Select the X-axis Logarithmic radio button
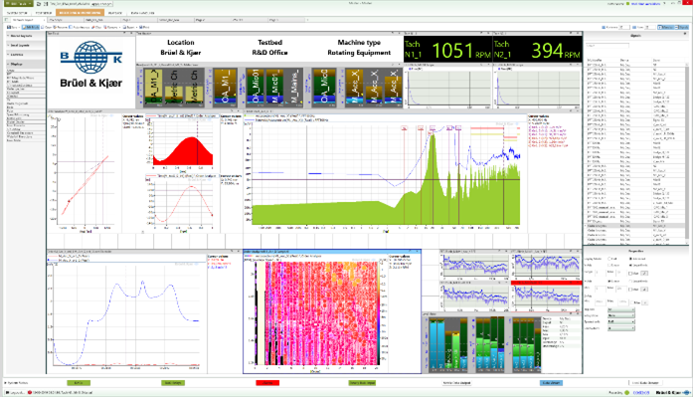The height and width of the screenshot is (397, 693). point(630,266)
